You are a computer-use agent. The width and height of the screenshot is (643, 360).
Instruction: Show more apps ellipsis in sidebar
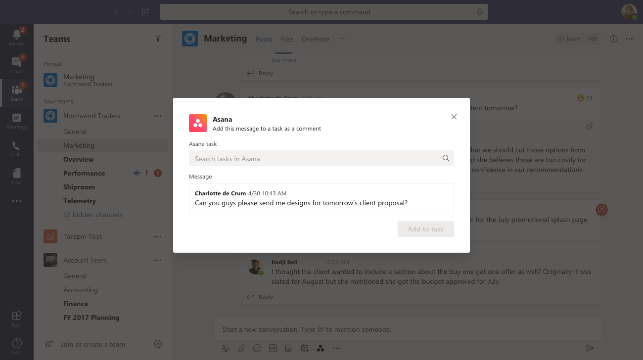coord(16,201)
